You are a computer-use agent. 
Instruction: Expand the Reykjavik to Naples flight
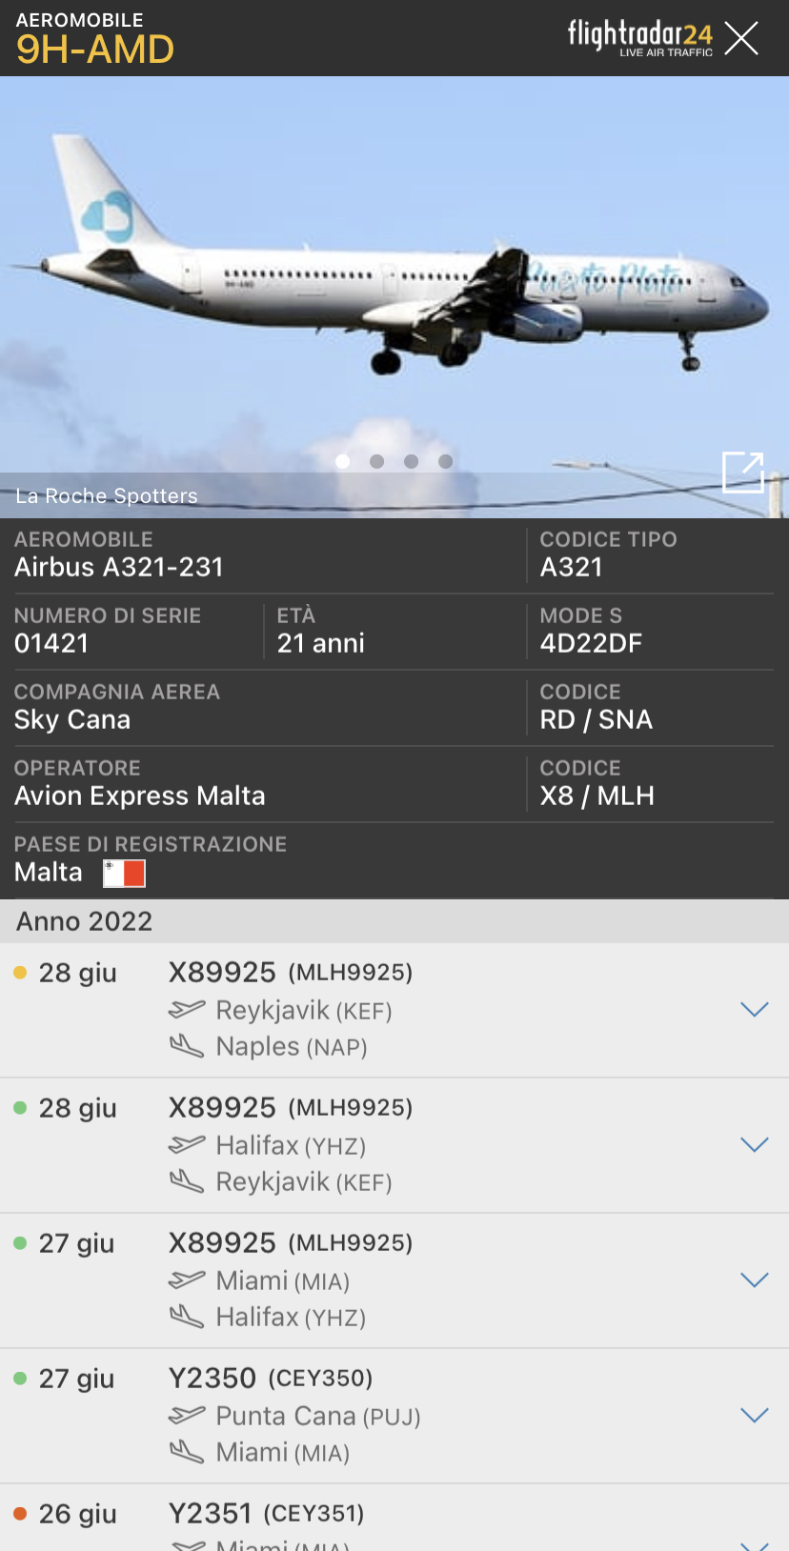click(754, 1010)
